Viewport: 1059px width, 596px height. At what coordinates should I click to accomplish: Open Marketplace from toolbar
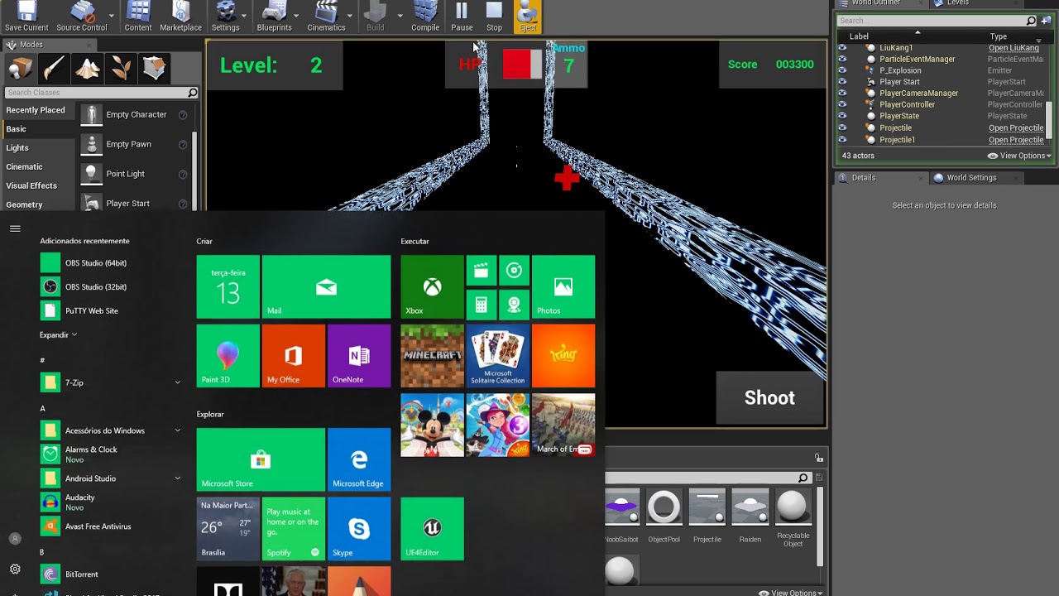point(180,17)
